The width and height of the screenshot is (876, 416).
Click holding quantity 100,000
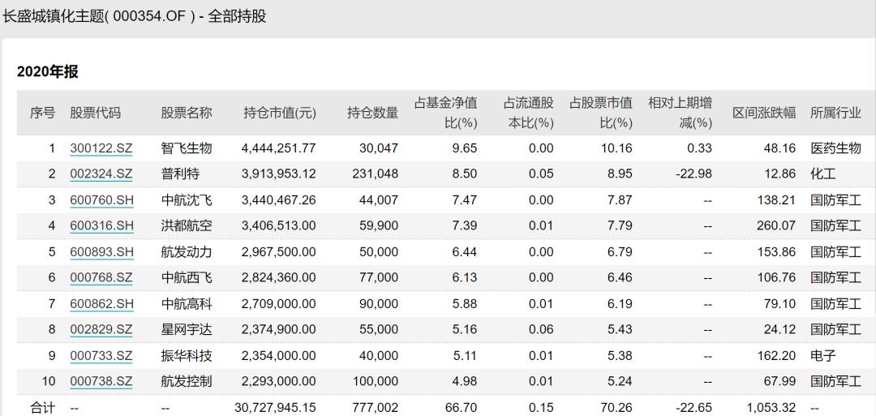tap(376, 381)
